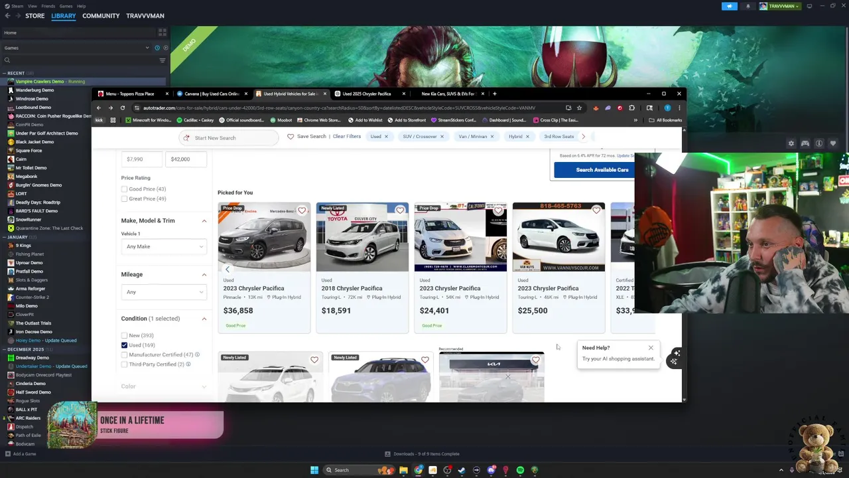Viewport: 849px width, 478px height.
Task: Collapse the Condition section
Action: tap(204, 319)
